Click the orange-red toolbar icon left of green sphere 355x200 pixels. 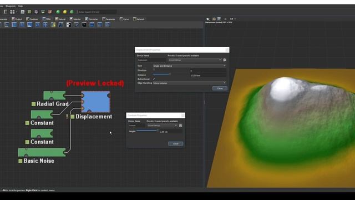click(50, 12)
